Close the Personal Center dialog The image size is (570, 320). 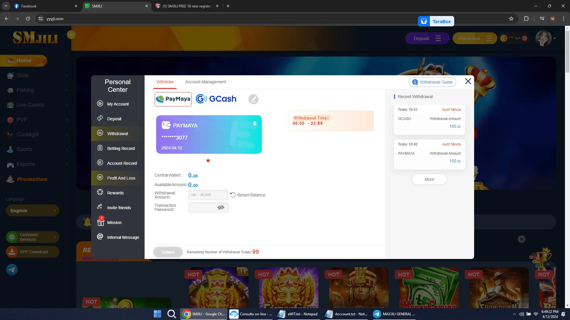468,81
